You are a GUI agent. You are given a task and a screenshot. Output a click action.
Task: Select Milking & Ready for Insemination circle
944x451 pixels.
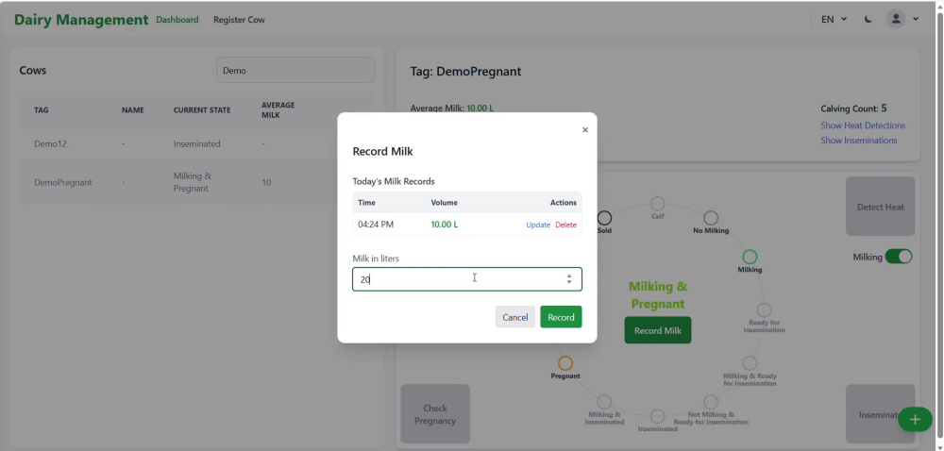[750, 362]
